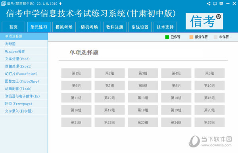Select question group 第22组

click(x=109, y=122)
